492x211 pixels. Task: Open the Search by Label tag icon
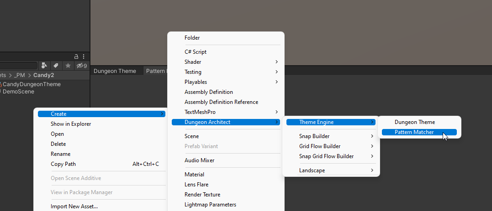click(56, 66)
